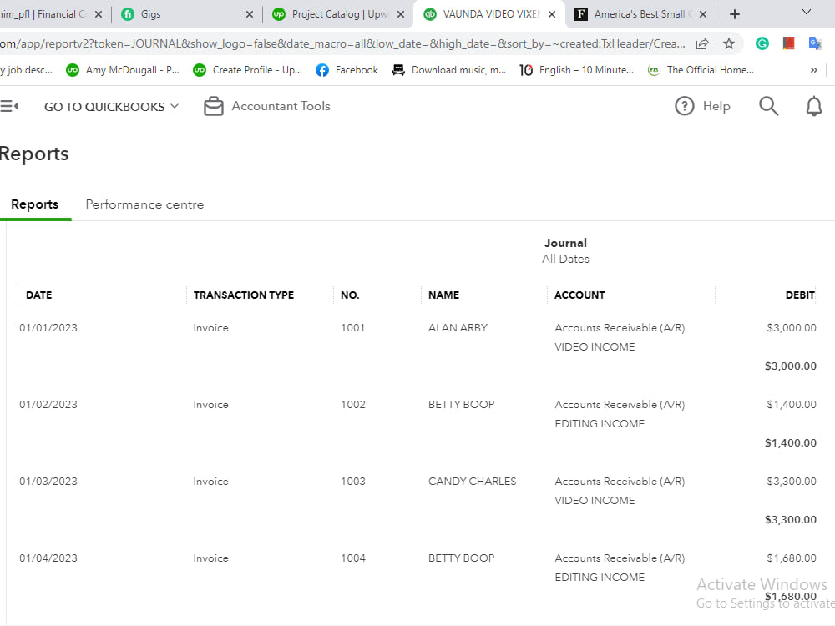This screenshot has width=835, height=626.
Task: Open Download music bookmark
Action: coord(448,70)
